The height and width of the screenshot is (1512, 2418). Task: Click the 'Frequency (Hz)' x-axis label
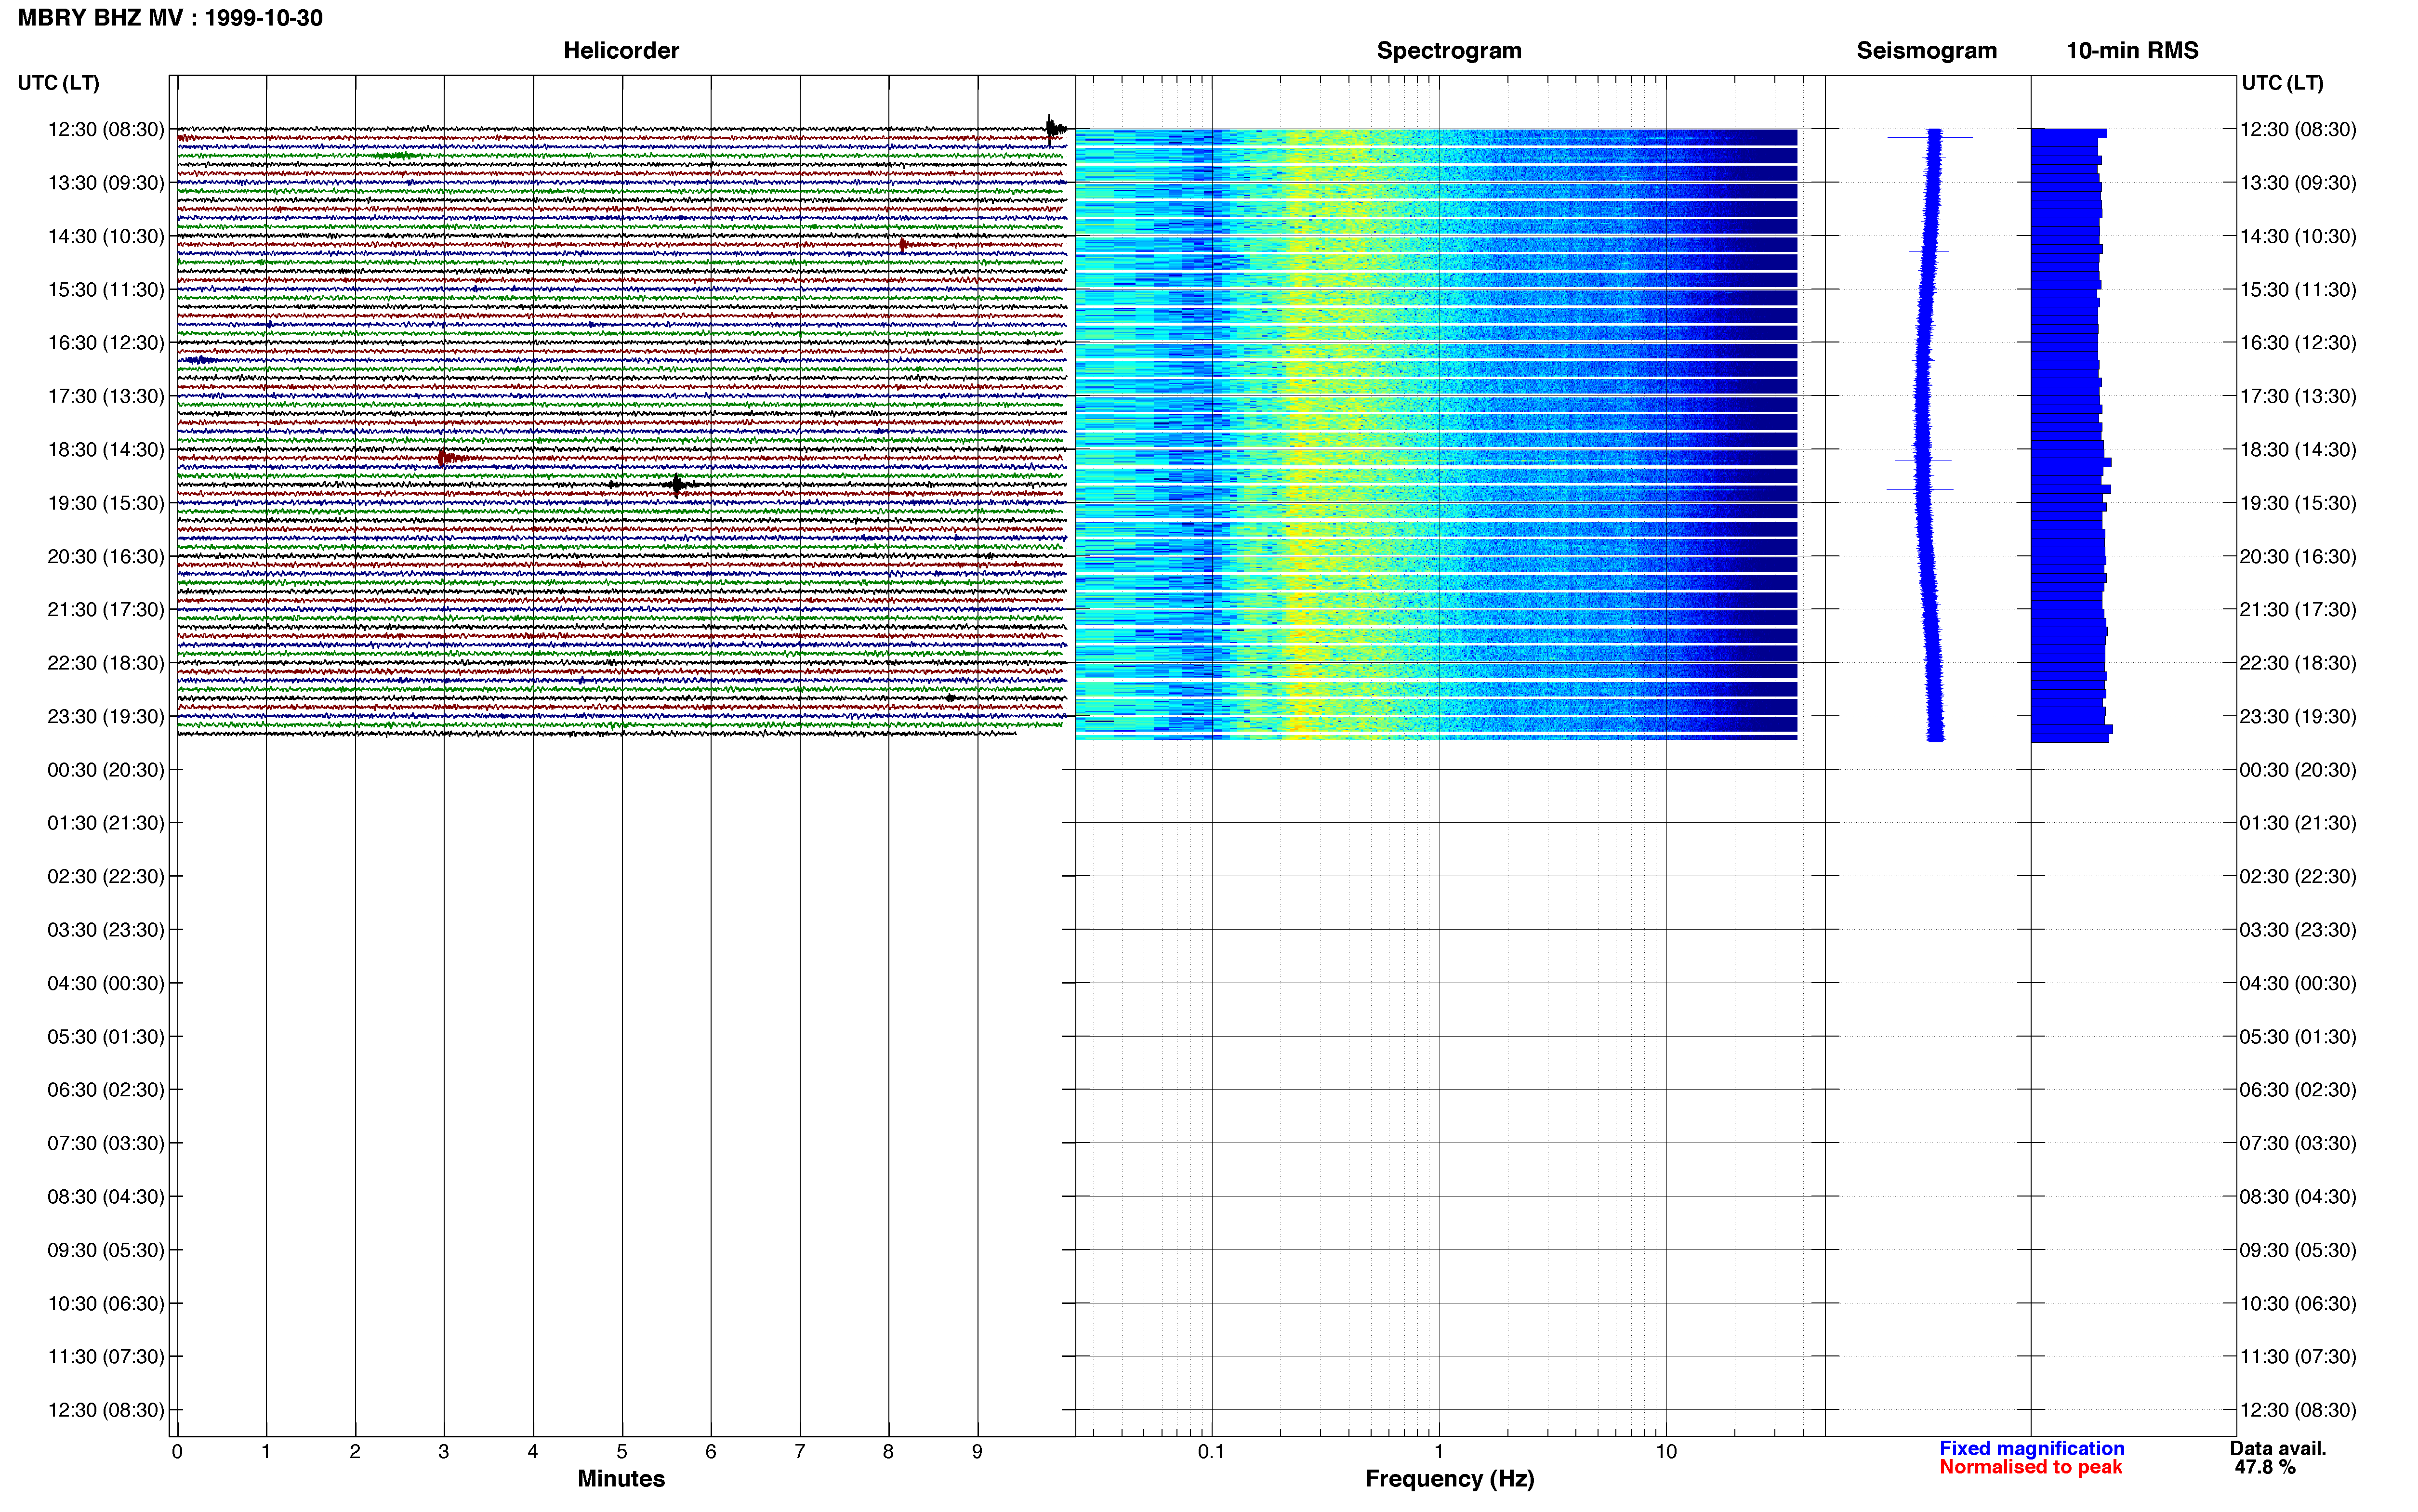(1449, 1478)
